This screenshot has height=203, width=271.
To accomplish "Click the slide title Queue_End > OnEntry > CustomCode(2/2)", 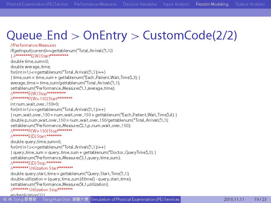I will 122,35.
